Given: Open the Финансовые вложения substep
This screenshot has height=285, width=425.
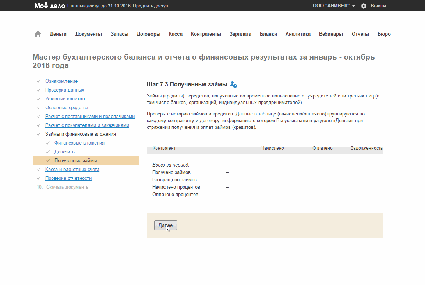Looking at the screenshot, I should (x=79, y=143).
